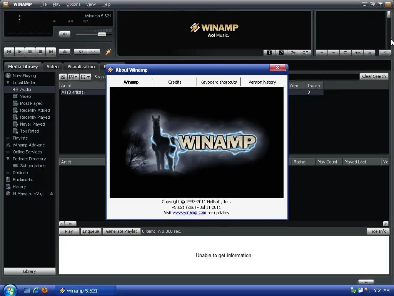Select the Audio item icon in Local Media

click(15, 89)
